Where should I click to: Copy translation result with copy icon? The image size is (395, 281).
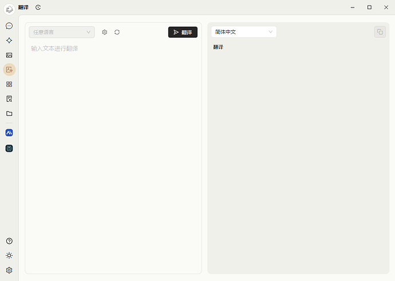pyautogui.click(x=380, y=32)
